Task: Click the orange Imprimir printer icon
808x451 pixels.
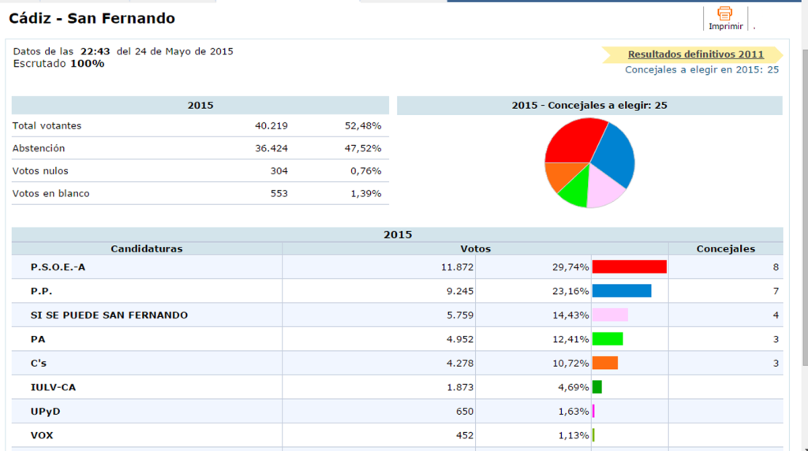Action: pos(724,13)
